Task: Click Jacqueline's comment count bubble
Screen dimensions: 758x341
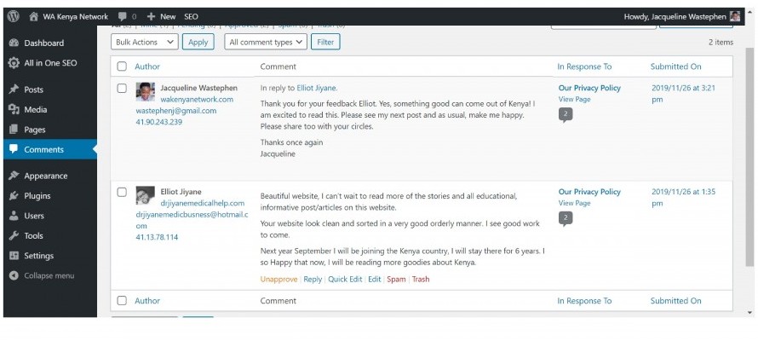Action: pos(566,115)
